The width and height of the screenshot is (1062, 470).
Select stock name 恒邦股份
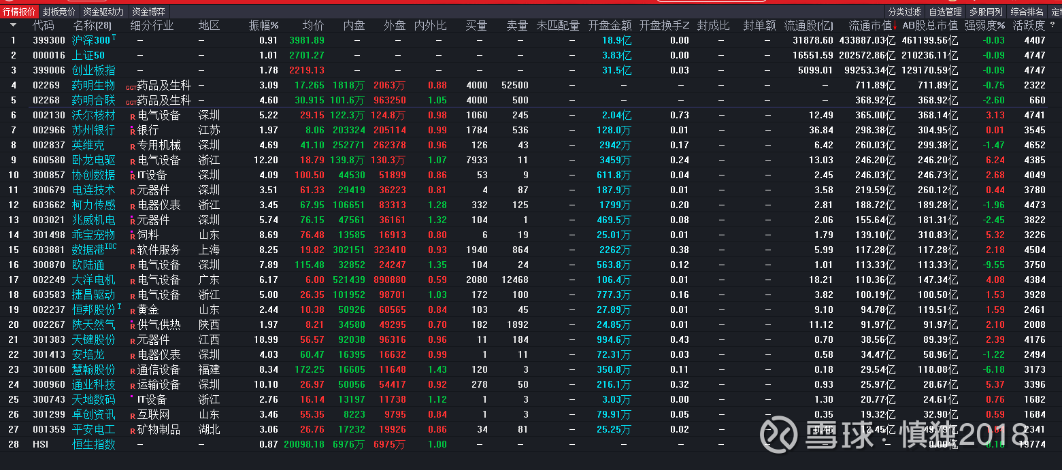(94, 309)
